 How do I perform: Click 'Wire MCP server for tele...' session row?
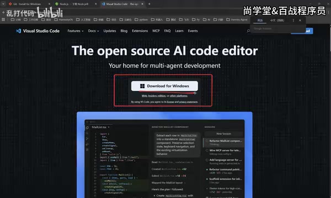pos(223,152)
